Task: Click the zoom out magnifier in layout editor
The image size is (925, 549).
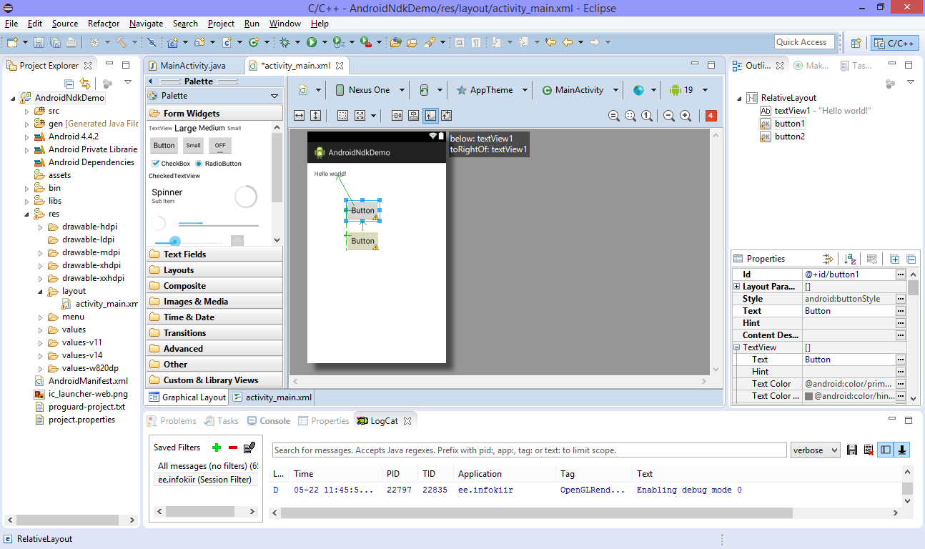Action: [x=669, y=116]
